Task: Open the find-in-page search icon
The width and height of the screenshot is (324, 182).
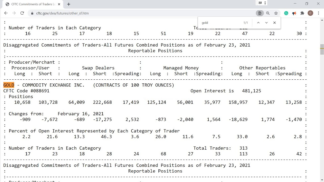Action: click(260, 13)
